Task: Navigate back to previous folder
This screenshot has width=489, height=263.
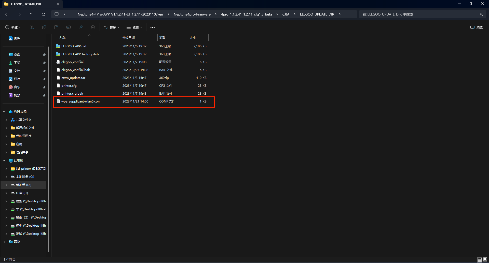Action: click(x=7, y=14)
